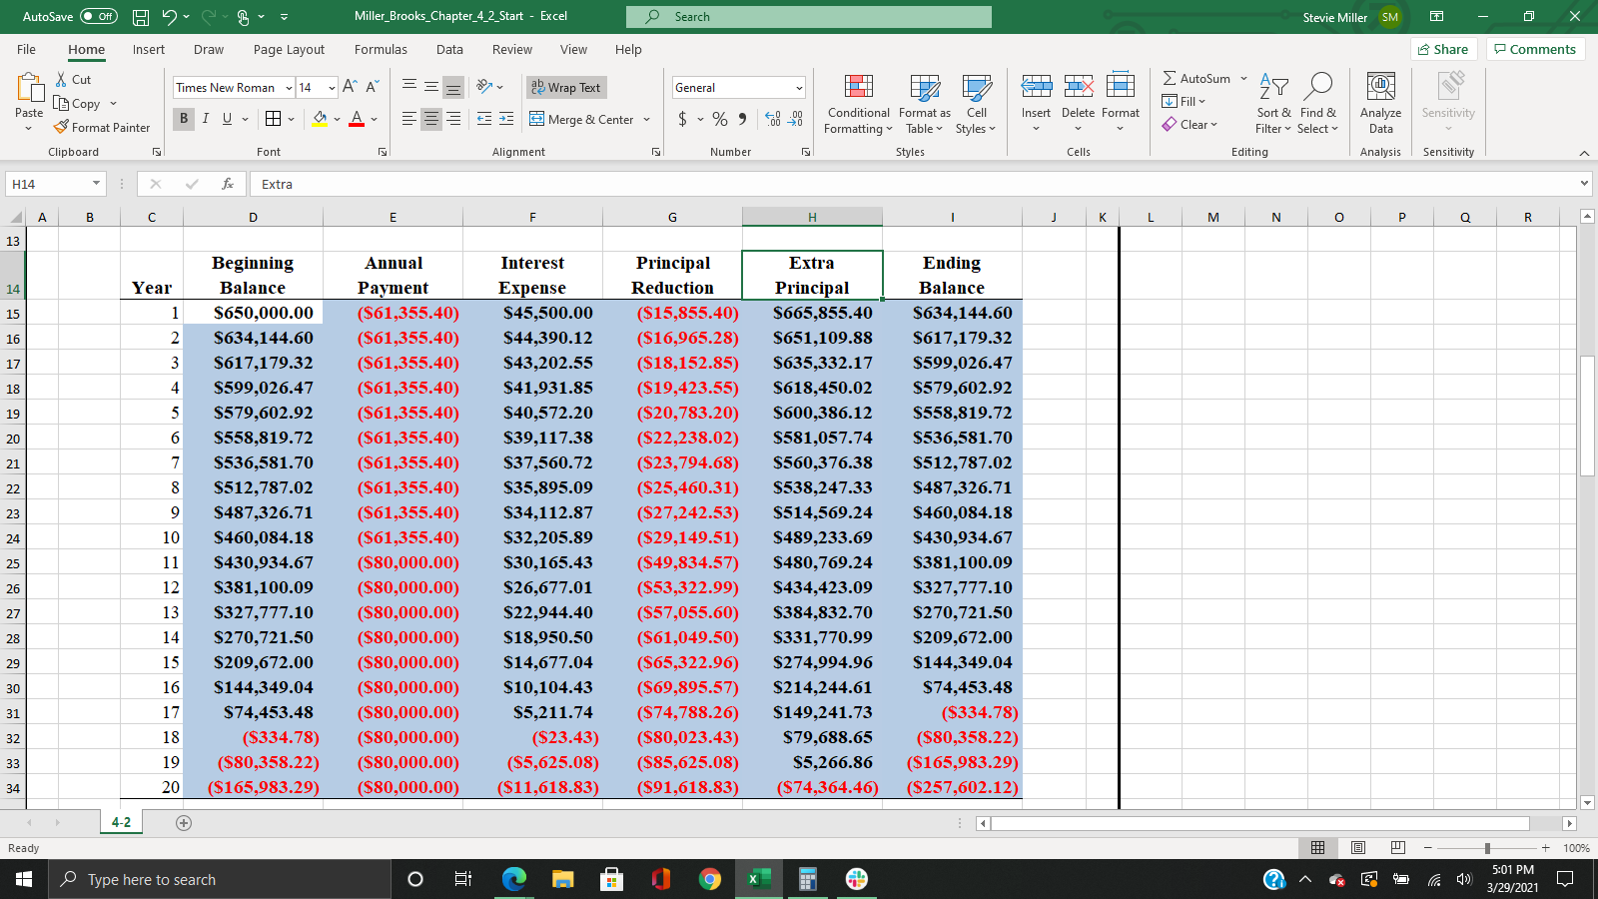Switch to the Insert tab
This screenshot has width=1598, height=899.
coord(149,49)
